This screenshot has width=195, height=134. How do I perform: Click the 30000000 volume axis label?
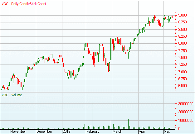coord(186,104)
